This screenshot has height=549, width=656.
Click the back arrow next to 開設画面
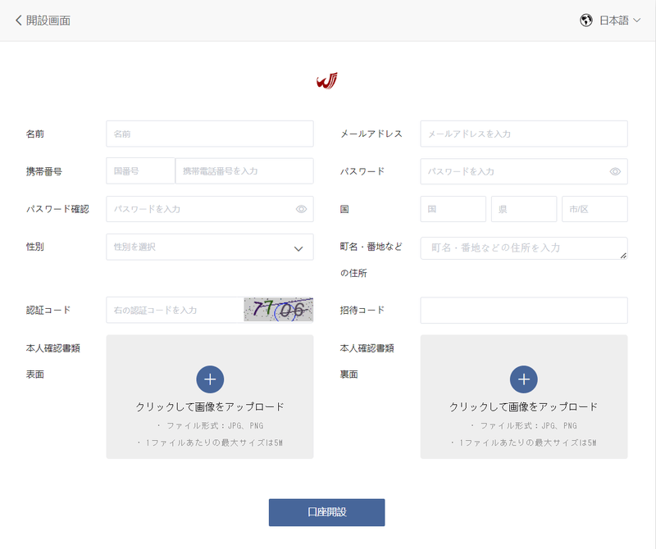point(18,20)
